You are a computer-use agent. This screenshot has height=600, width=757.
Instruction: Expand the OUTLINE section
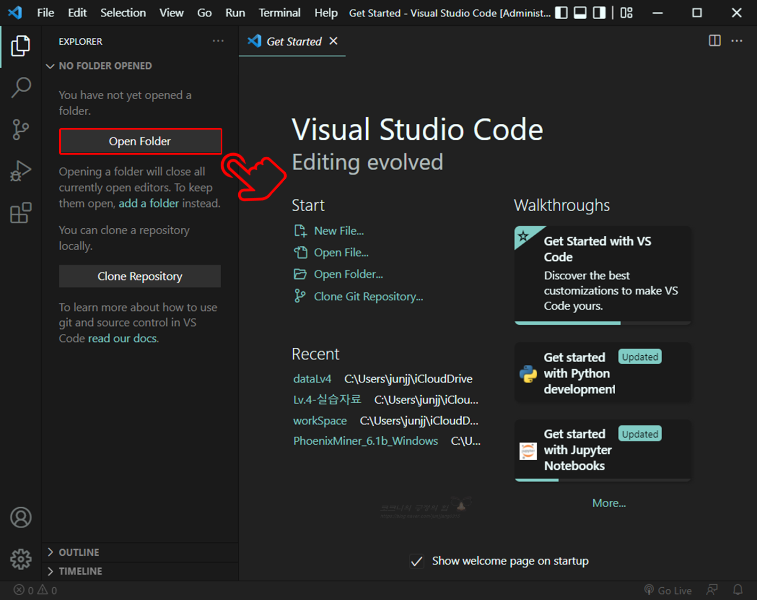point(140,553)
